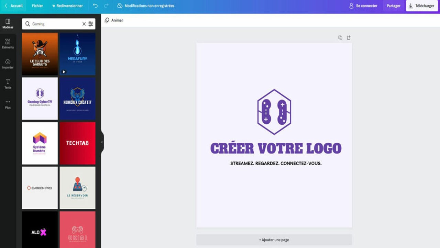Click inside the Gaming search field
Viewport: 440px width, 248px height.
[52, 24]
